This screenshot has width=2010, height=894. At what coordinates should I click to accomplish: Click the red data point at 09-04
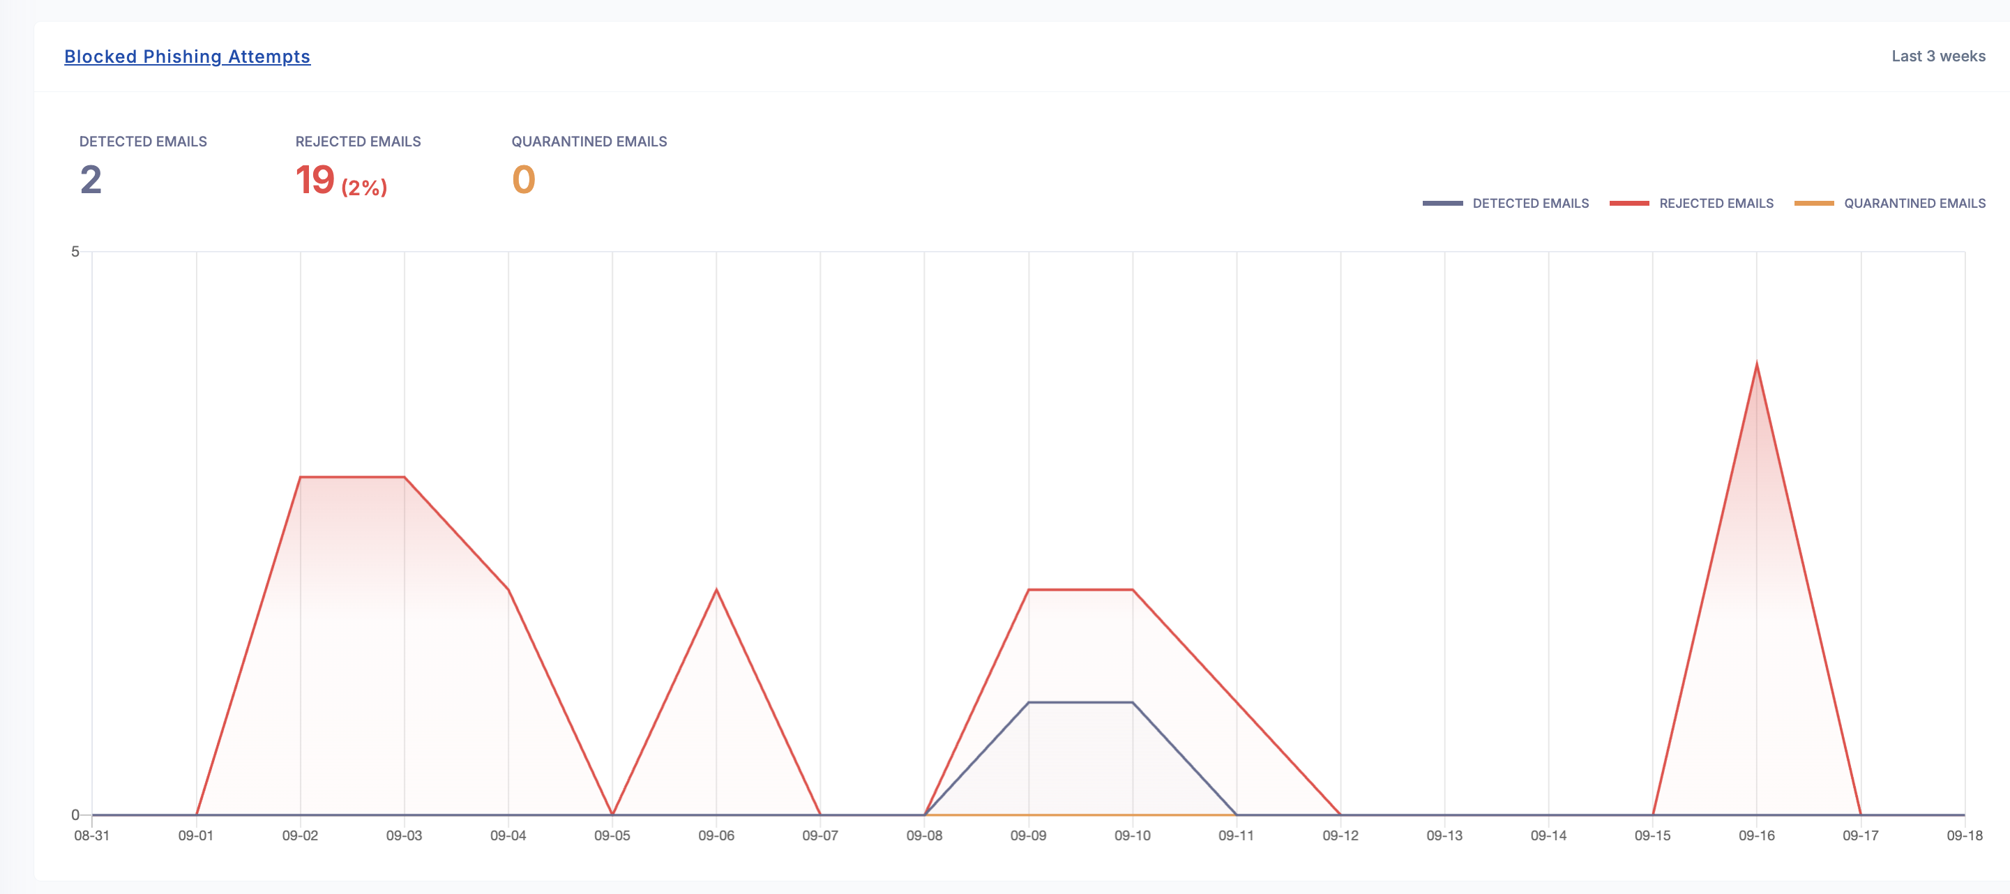508,590
